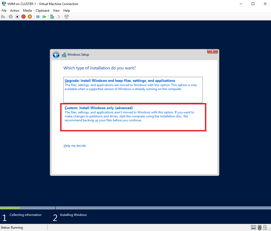Click the keyboard icon in the status bar
This screenshot has height=231, width=271.
[x=253, y=228]
